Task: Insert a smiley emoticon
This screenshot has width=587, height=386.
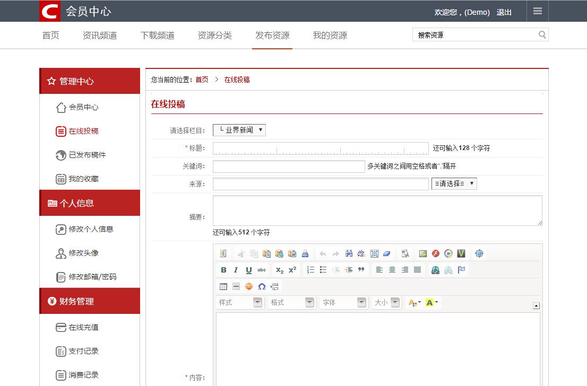Action: click(249, 286)
